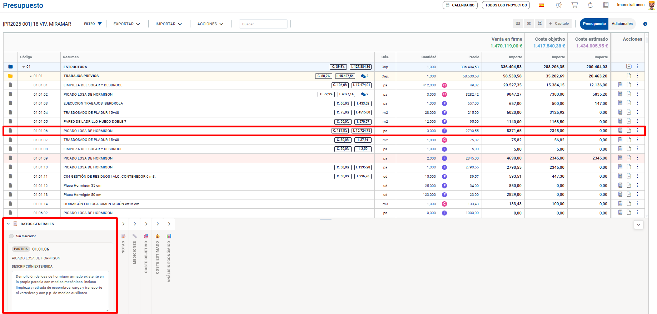Click the expand all rows icon
This screenshot has width=657, height=314.
pyautogui.click(x=529, y=24)
